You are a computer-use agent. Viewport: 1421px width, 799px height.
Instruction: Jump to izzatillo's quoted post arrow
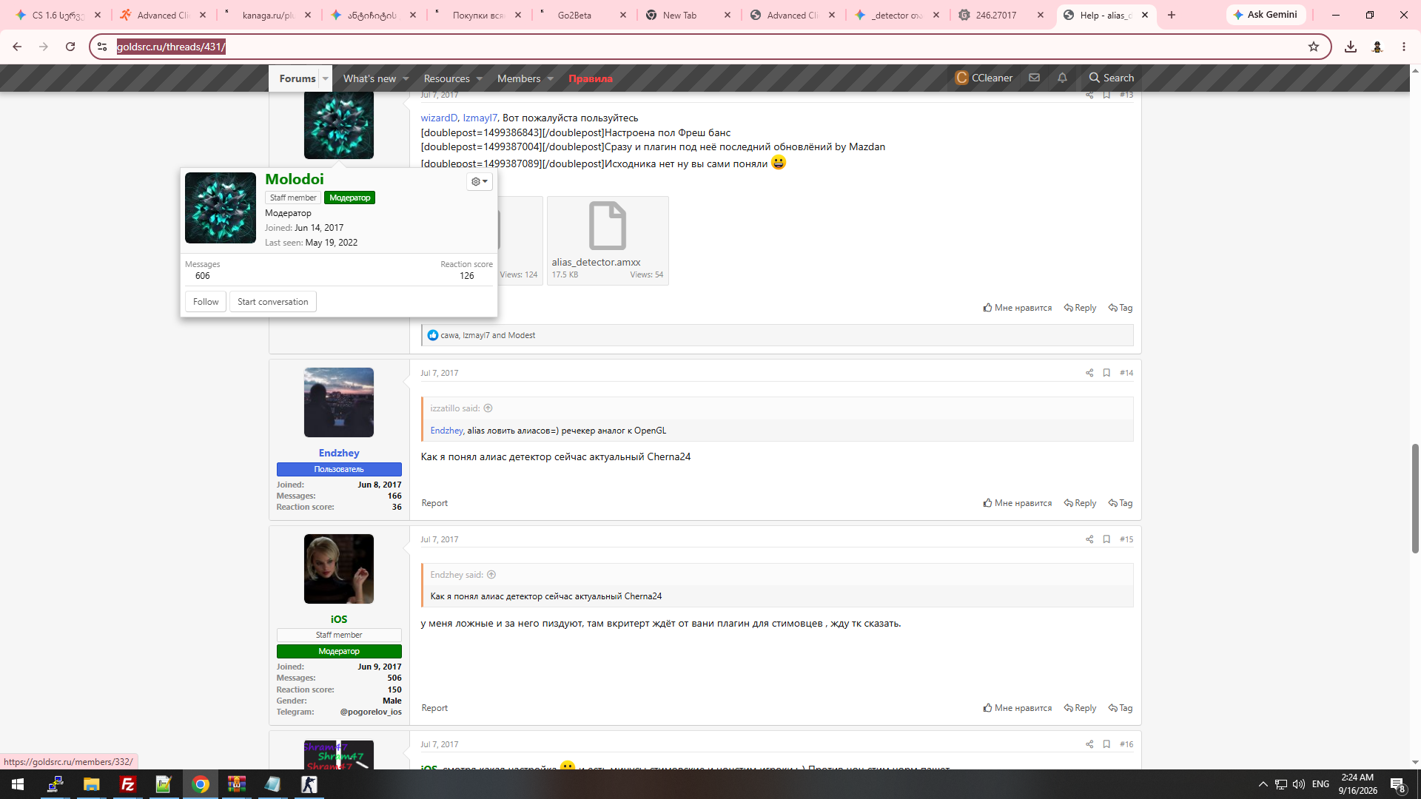click(x=488, y=408)
